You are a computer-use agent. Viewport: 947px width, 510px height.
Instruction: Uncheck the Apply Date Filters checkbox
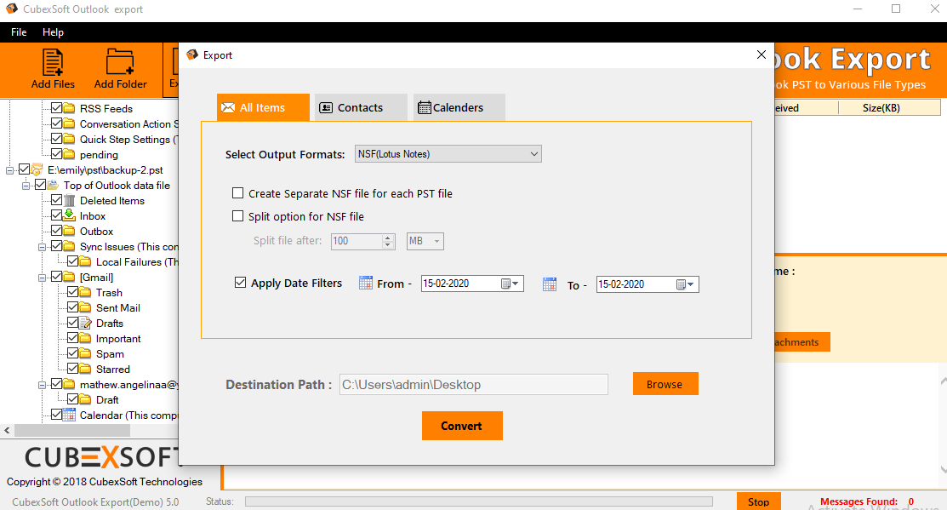click(240, 283)
